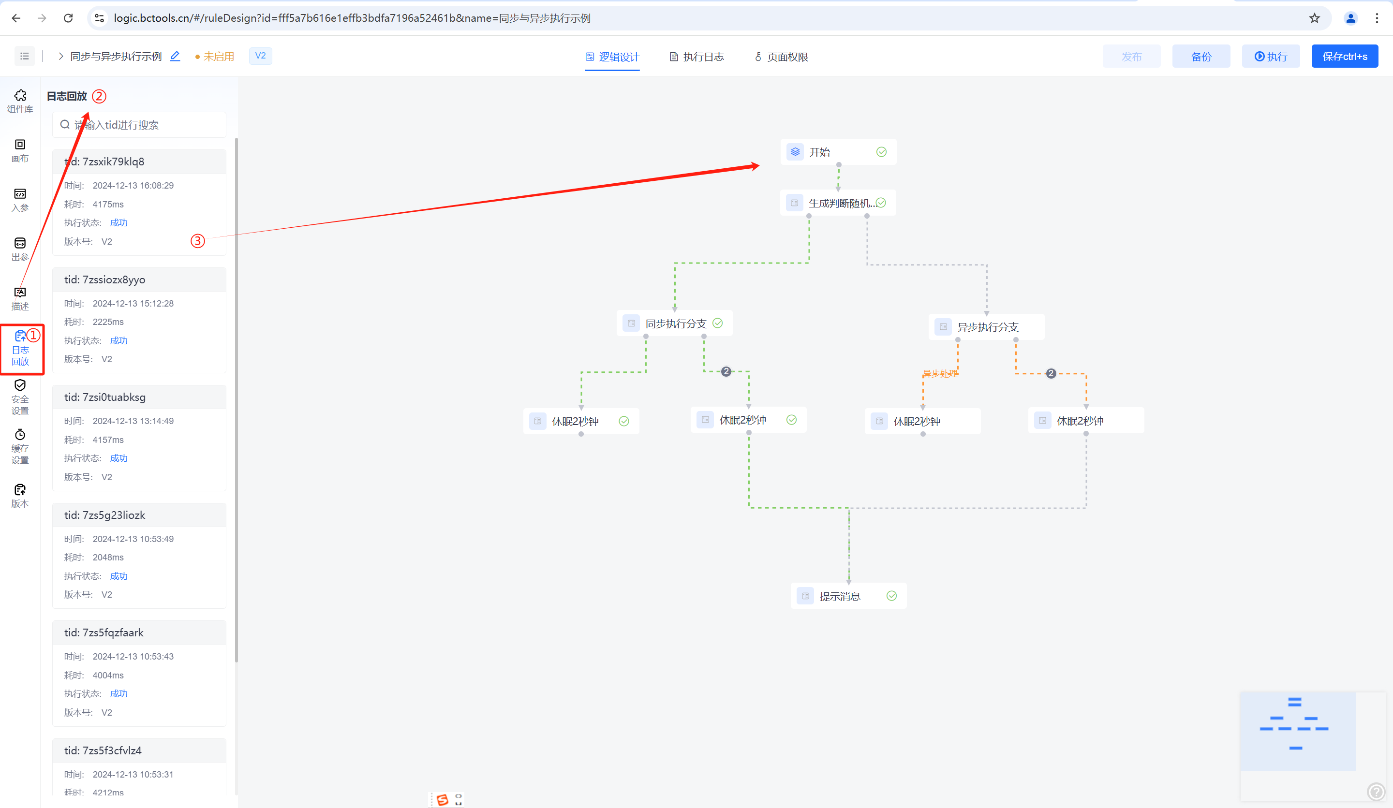This screenshot has height=808, width=1393.
Task: Select the rightmost 休眠2秒钟 node
Action: pyautogui.click(x=1086, y=421)
